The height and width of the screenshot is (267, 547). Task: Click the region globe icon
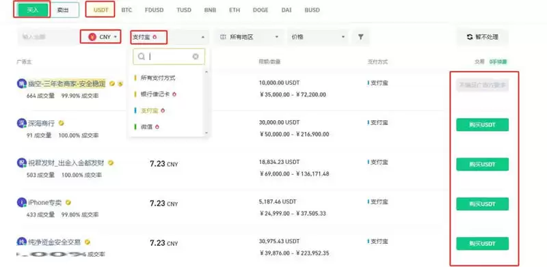click(x=224, y=37)
